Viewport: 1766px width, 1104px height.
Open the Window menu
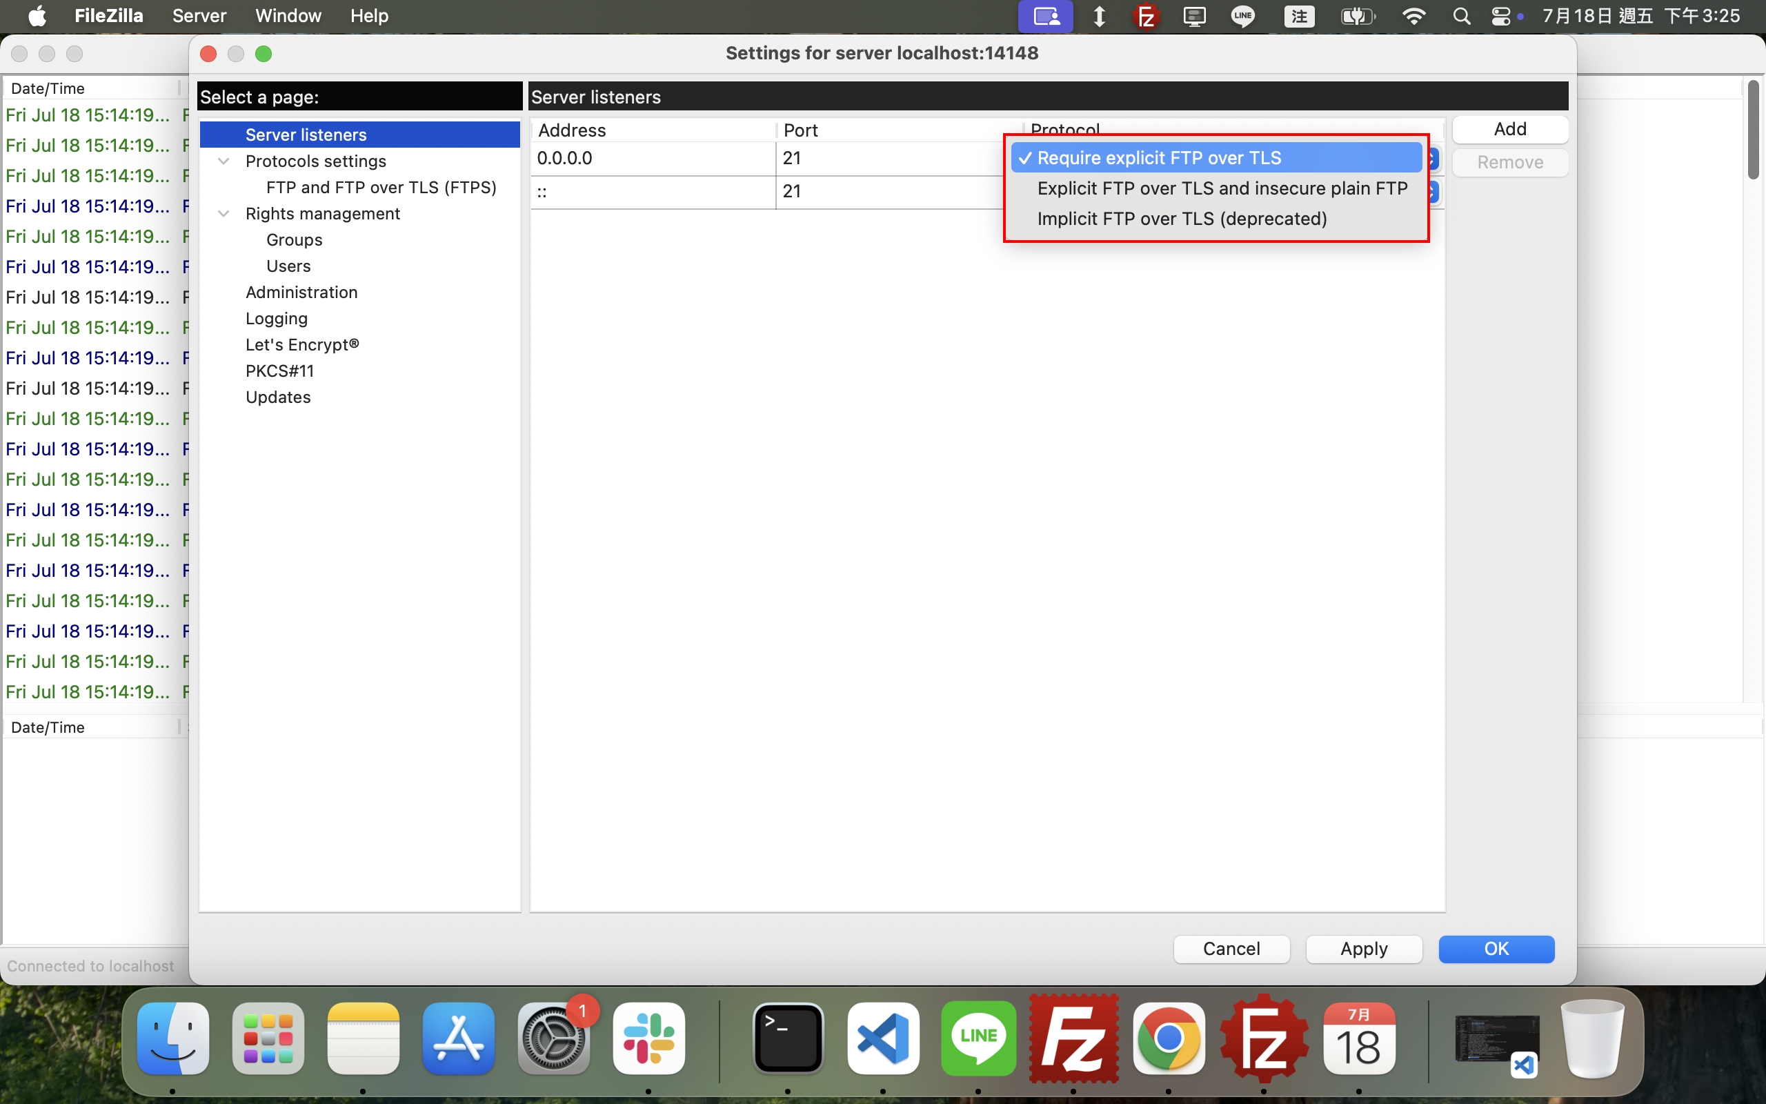click(x=288, y=15)
